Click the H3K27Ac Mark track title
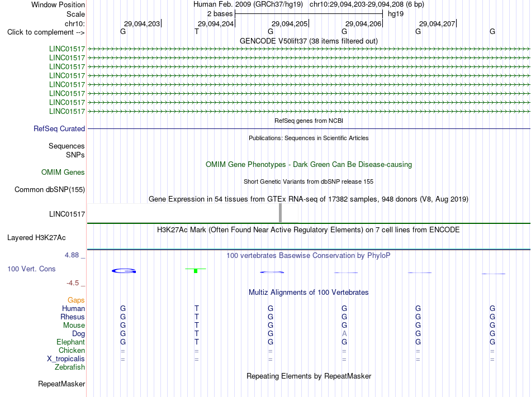The image size is (531, 397). pos(309,229)
